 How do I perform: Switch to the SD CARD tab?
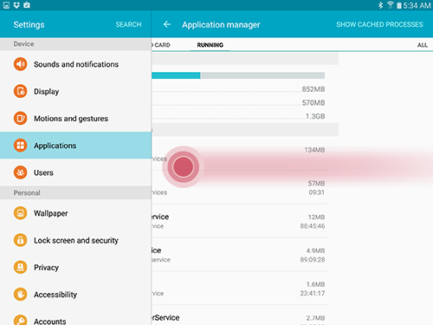[x=161, y=45]
